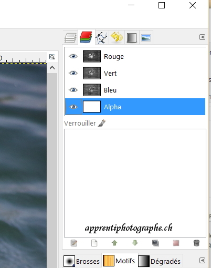The height and width of the screenshot is (268, 211).
Task: Open the Paths dock tab
Action: coord(101,37)
